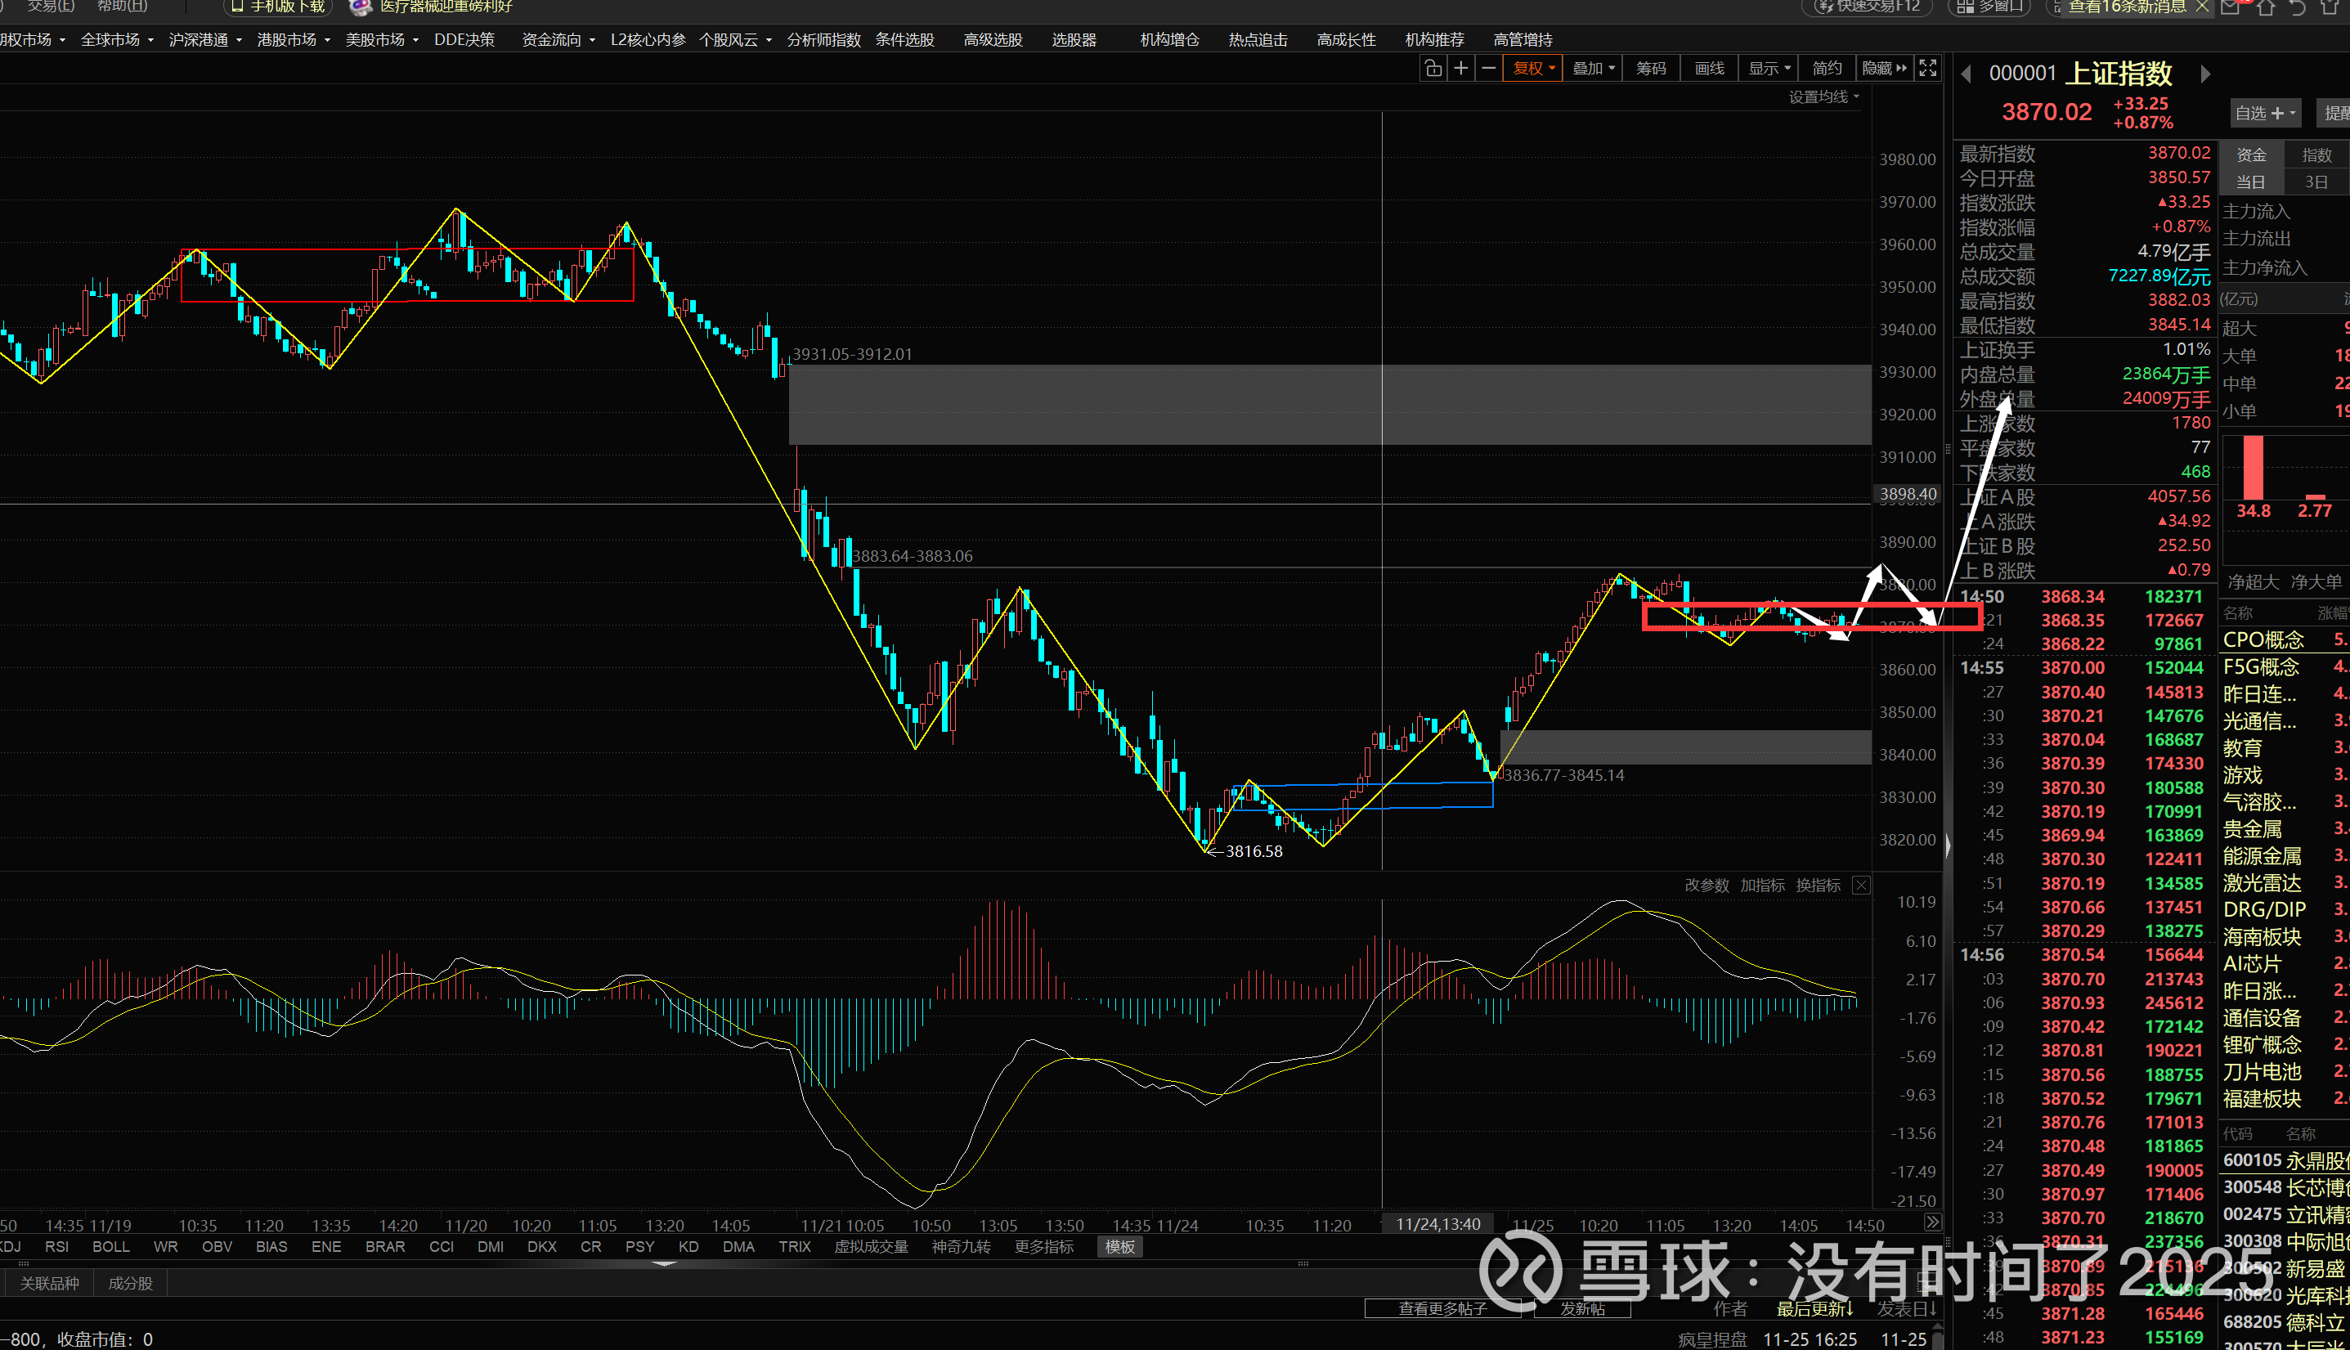Click the chart lock icon
Image resolution: width=2350 pixels, height=1350 pixels.
tap(1433, 68)
